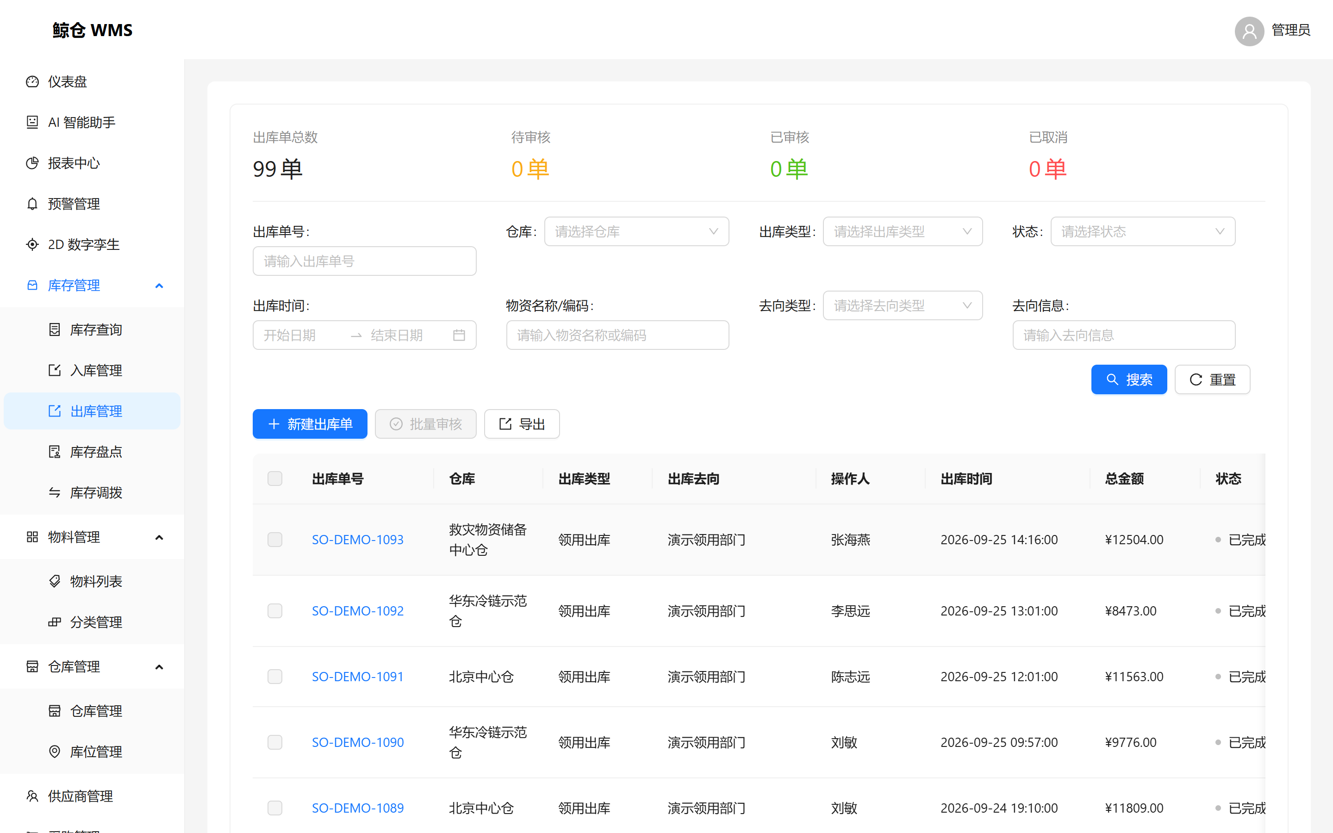Click the 重置 reset button
Screen dimensions: 1333x833
(1212, 379)
